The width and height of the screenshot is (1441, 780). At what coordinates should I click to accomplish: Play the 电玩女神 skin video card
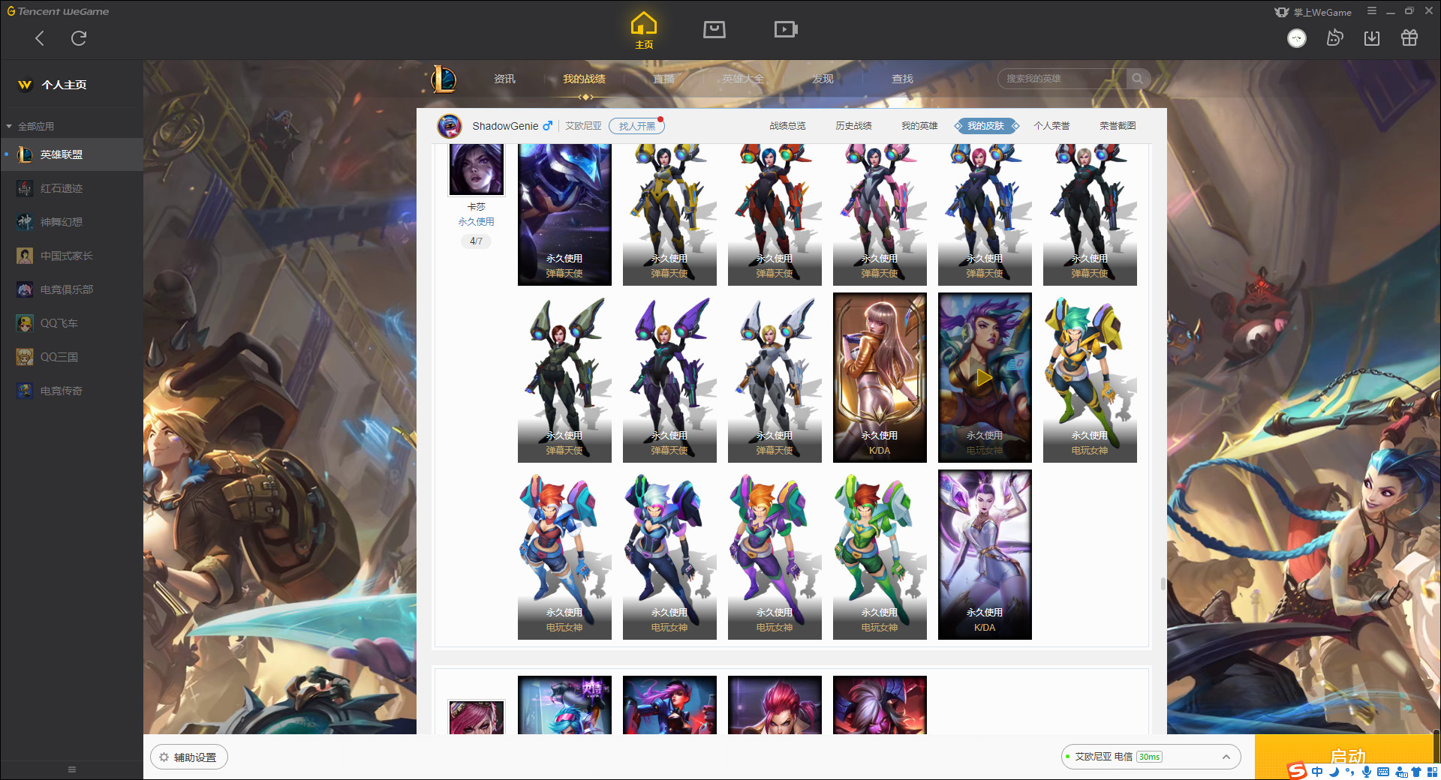click(985, 377)
